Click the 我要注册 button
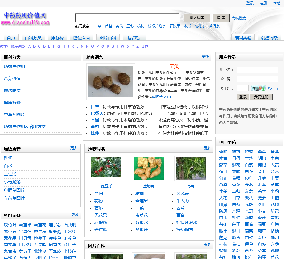 (261, 97)
